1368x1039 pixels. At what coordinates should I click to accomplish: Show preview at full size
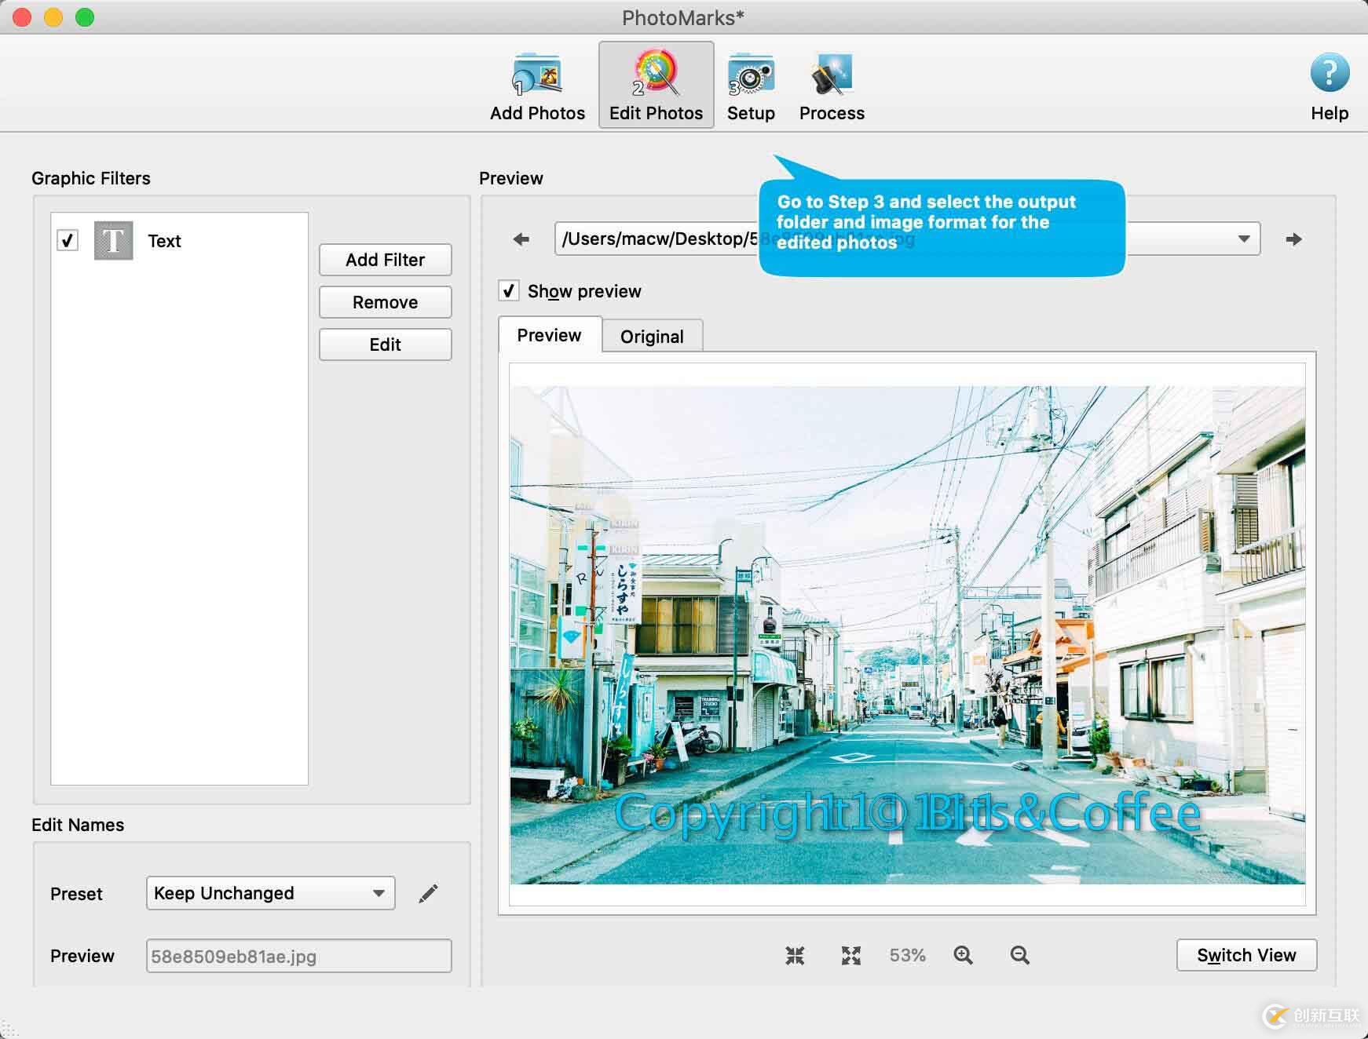tap(851, 955)
